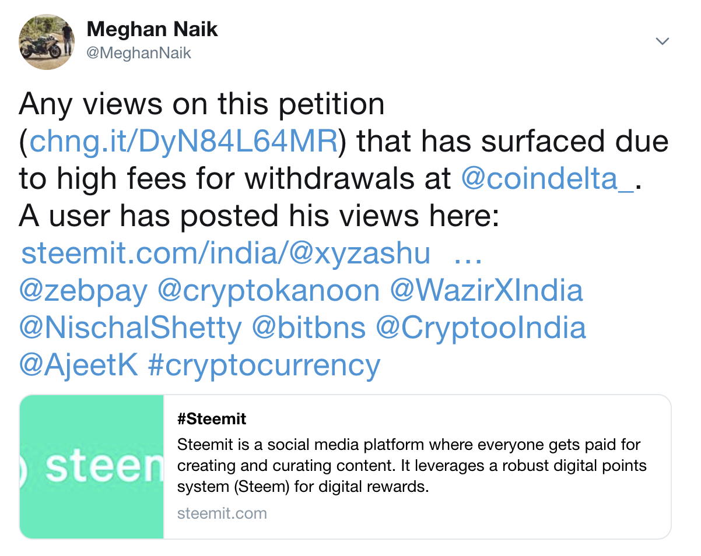Click the Steemit logo thumbnail image
Screen dimensions: 701x556
pyautogui.click(x=91, y=466)
